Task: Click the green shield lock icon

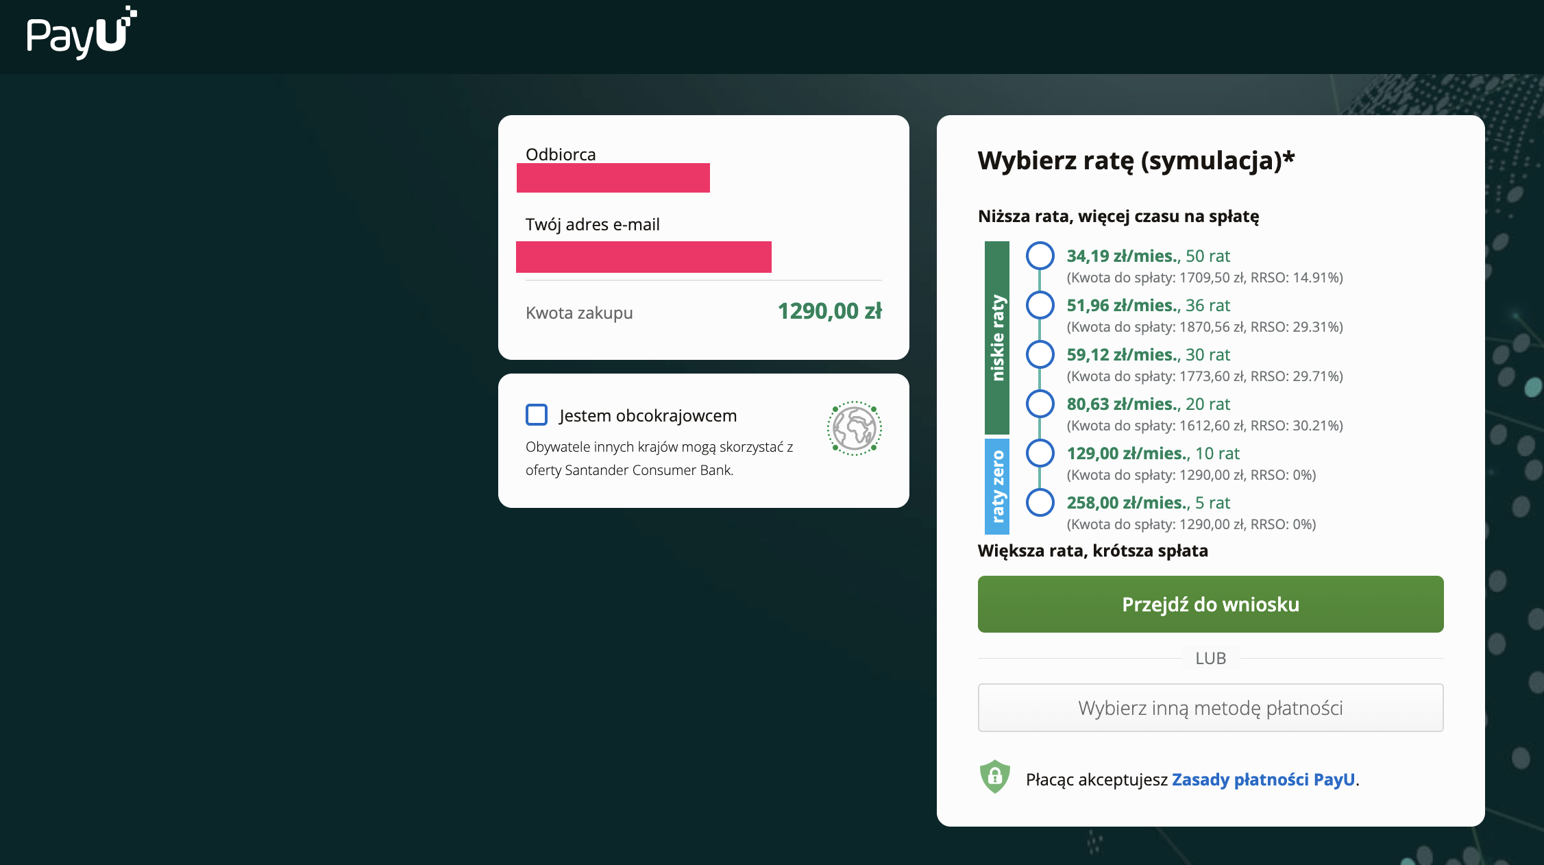Action: (x=995, y=777)
